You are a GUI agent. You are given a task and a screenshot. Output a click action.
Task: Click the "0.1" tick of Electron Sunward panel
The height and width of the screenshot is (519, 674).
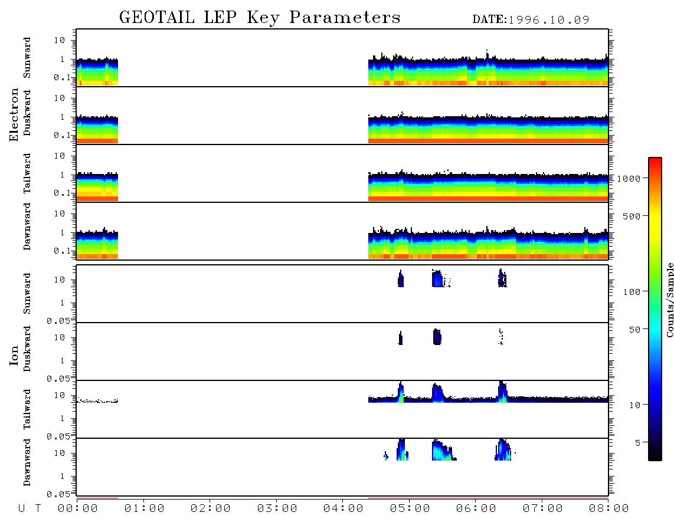click(61, 77)
